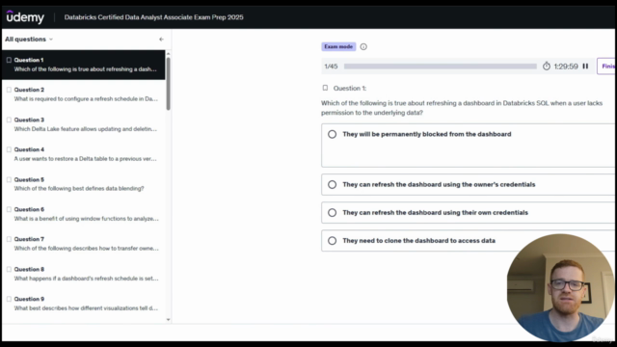Screen dimensions: 617x347
Task: Flag Question 8 checkbox in sidebar
Action: (x=9, y=269)
